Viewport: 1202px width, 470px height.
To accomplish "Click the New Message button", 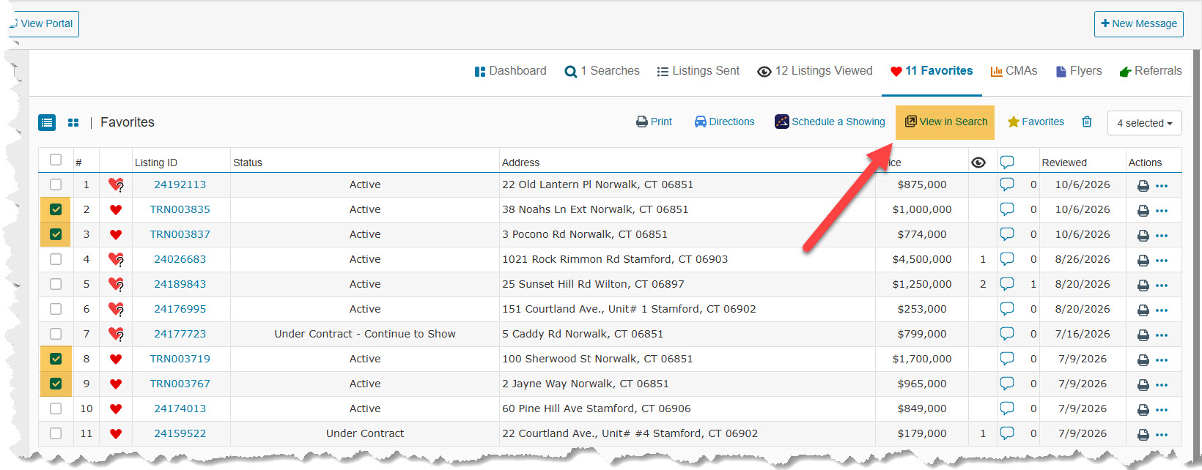I will tap(1139, 23).
